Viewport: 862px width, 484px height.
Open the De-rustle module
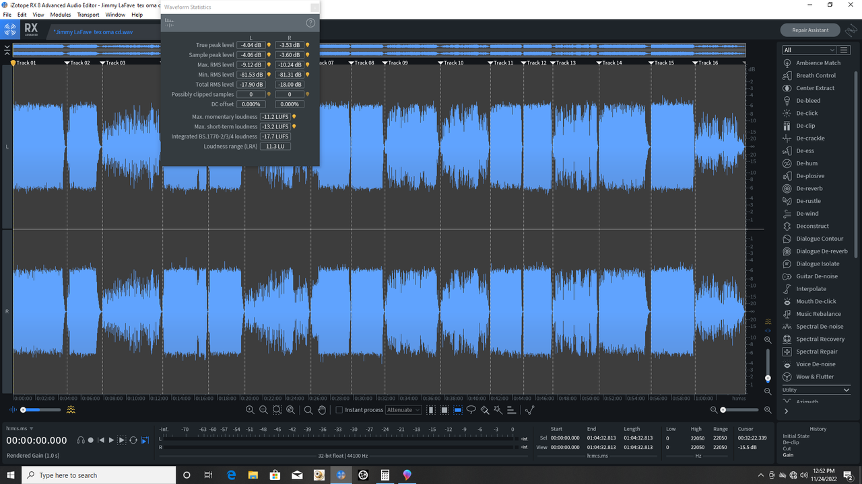click(x=802, y=201)
